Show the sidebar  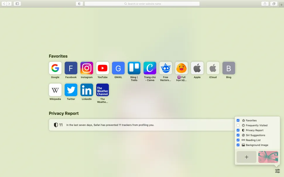click(x=17, y=4)
